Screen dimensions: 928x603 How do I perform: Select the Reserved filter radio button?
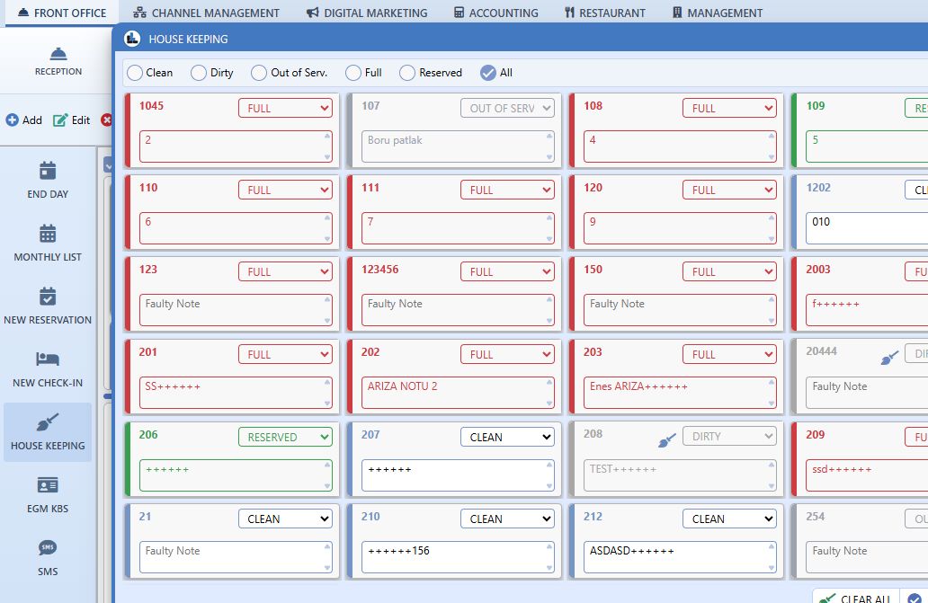pos(407,73)
